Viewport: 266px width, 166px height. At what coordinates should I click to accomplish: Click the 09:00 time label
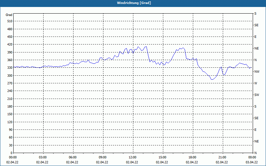tap(103, 157)
